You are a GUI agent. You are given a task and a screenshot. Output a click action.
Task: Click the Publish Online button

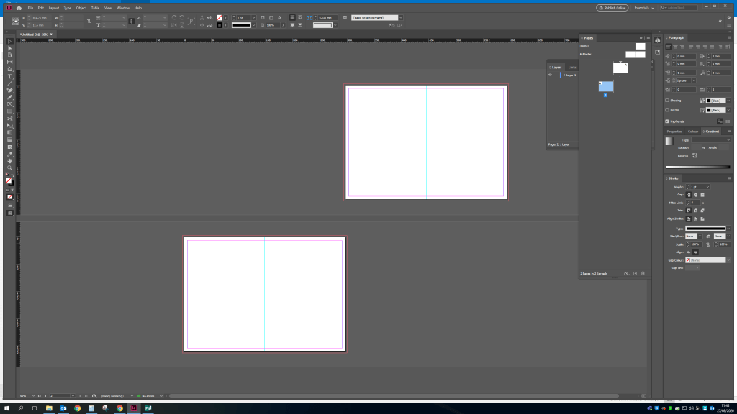click(611, 8)
